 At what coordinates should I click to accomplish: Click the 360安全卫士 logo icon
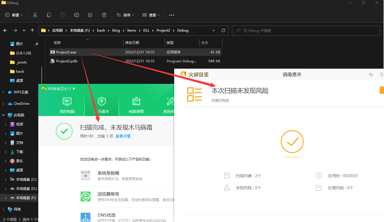(44, 89)
